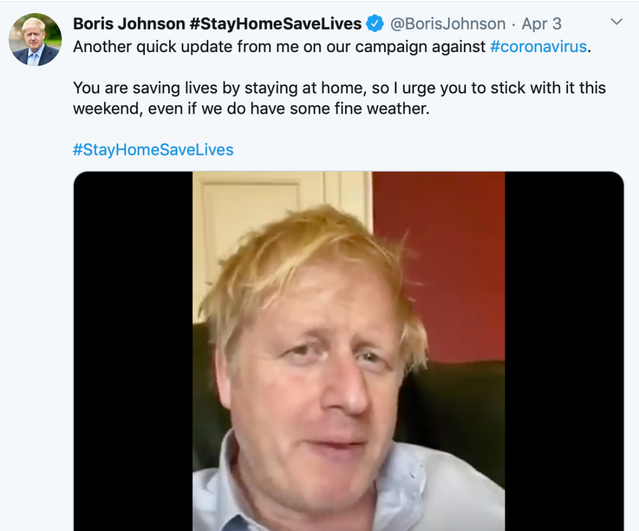Click the left black letterbox of the video
This screenshot has height=531, width=639.
[133, 350]
